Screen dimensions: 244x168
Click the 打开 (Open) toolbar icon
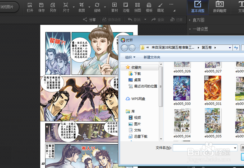[x=30, y=7]
